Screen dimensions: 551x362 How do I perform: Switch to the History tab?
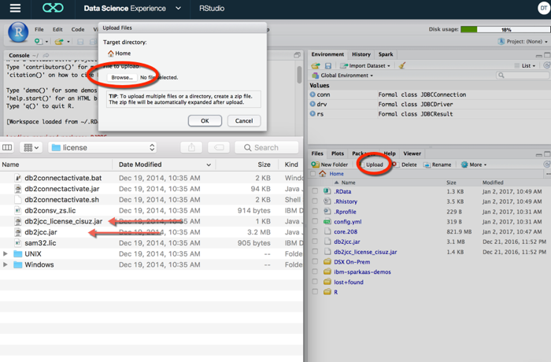(x=361, y=54)
